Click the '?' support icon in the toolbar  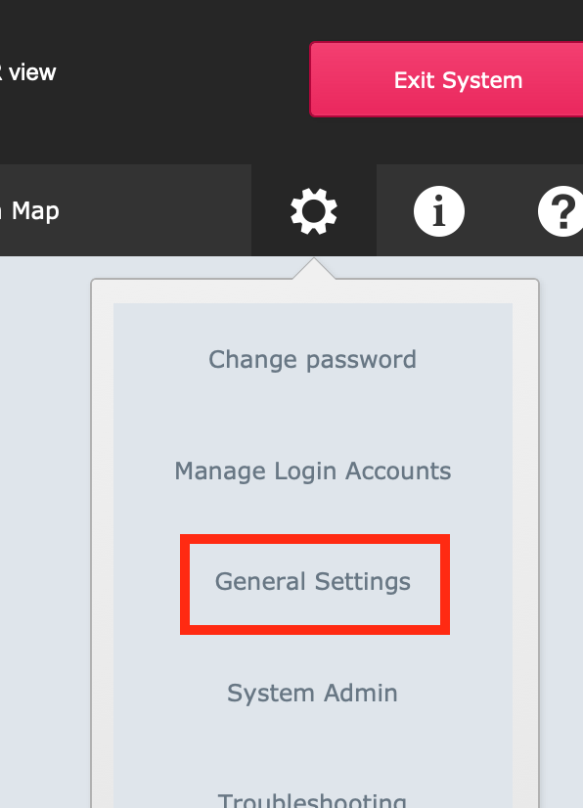point(561,211)
